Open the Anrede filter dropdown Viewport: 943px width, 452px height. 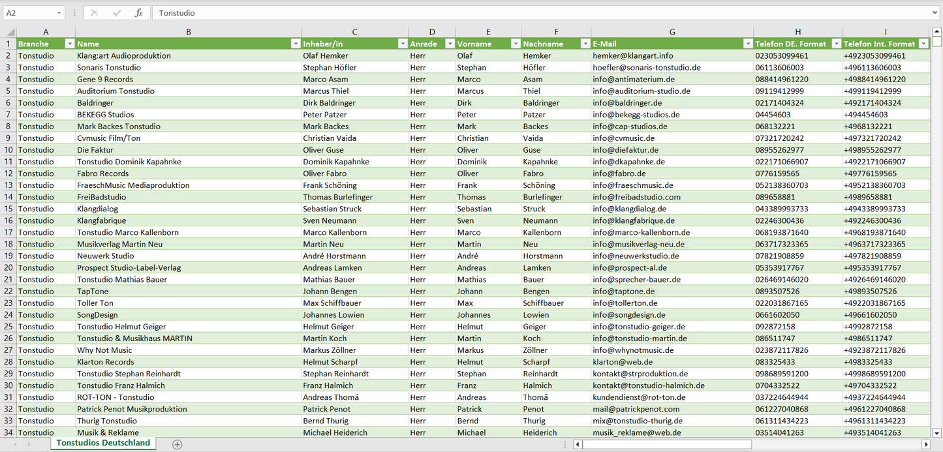tap(450, 44)
